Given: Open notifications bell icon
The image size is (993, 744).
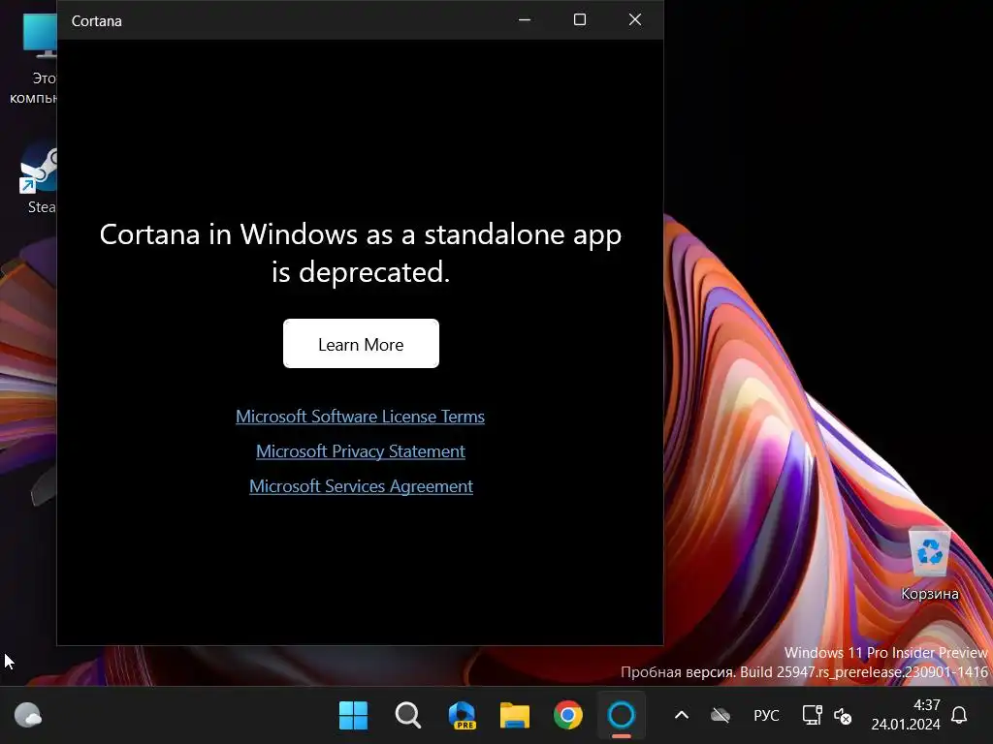Looking at the screenshot, I should click(959, 716).
